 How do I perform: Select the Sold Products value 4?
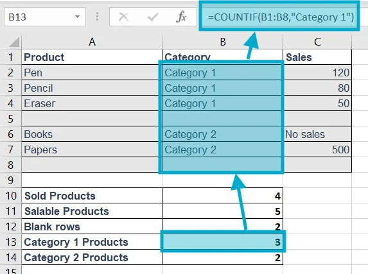pos(222,196)
